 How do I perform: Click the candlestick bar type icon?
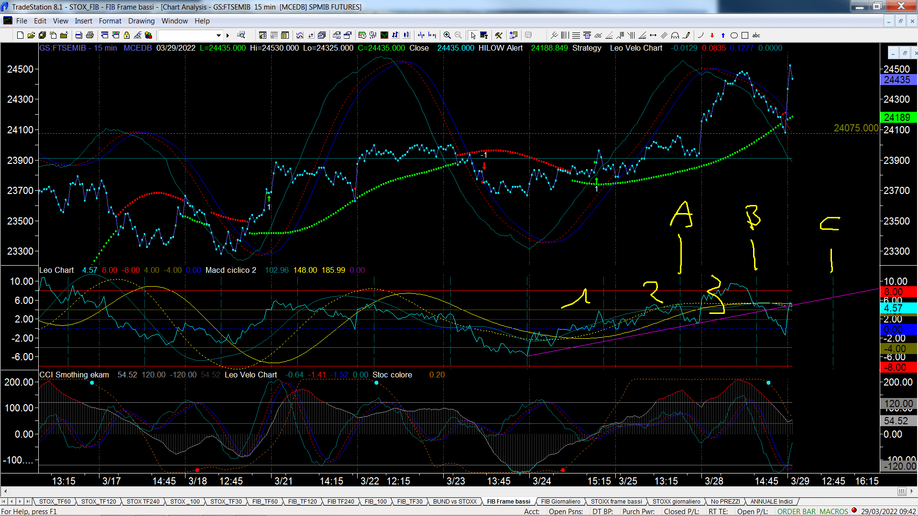(406, 35)
